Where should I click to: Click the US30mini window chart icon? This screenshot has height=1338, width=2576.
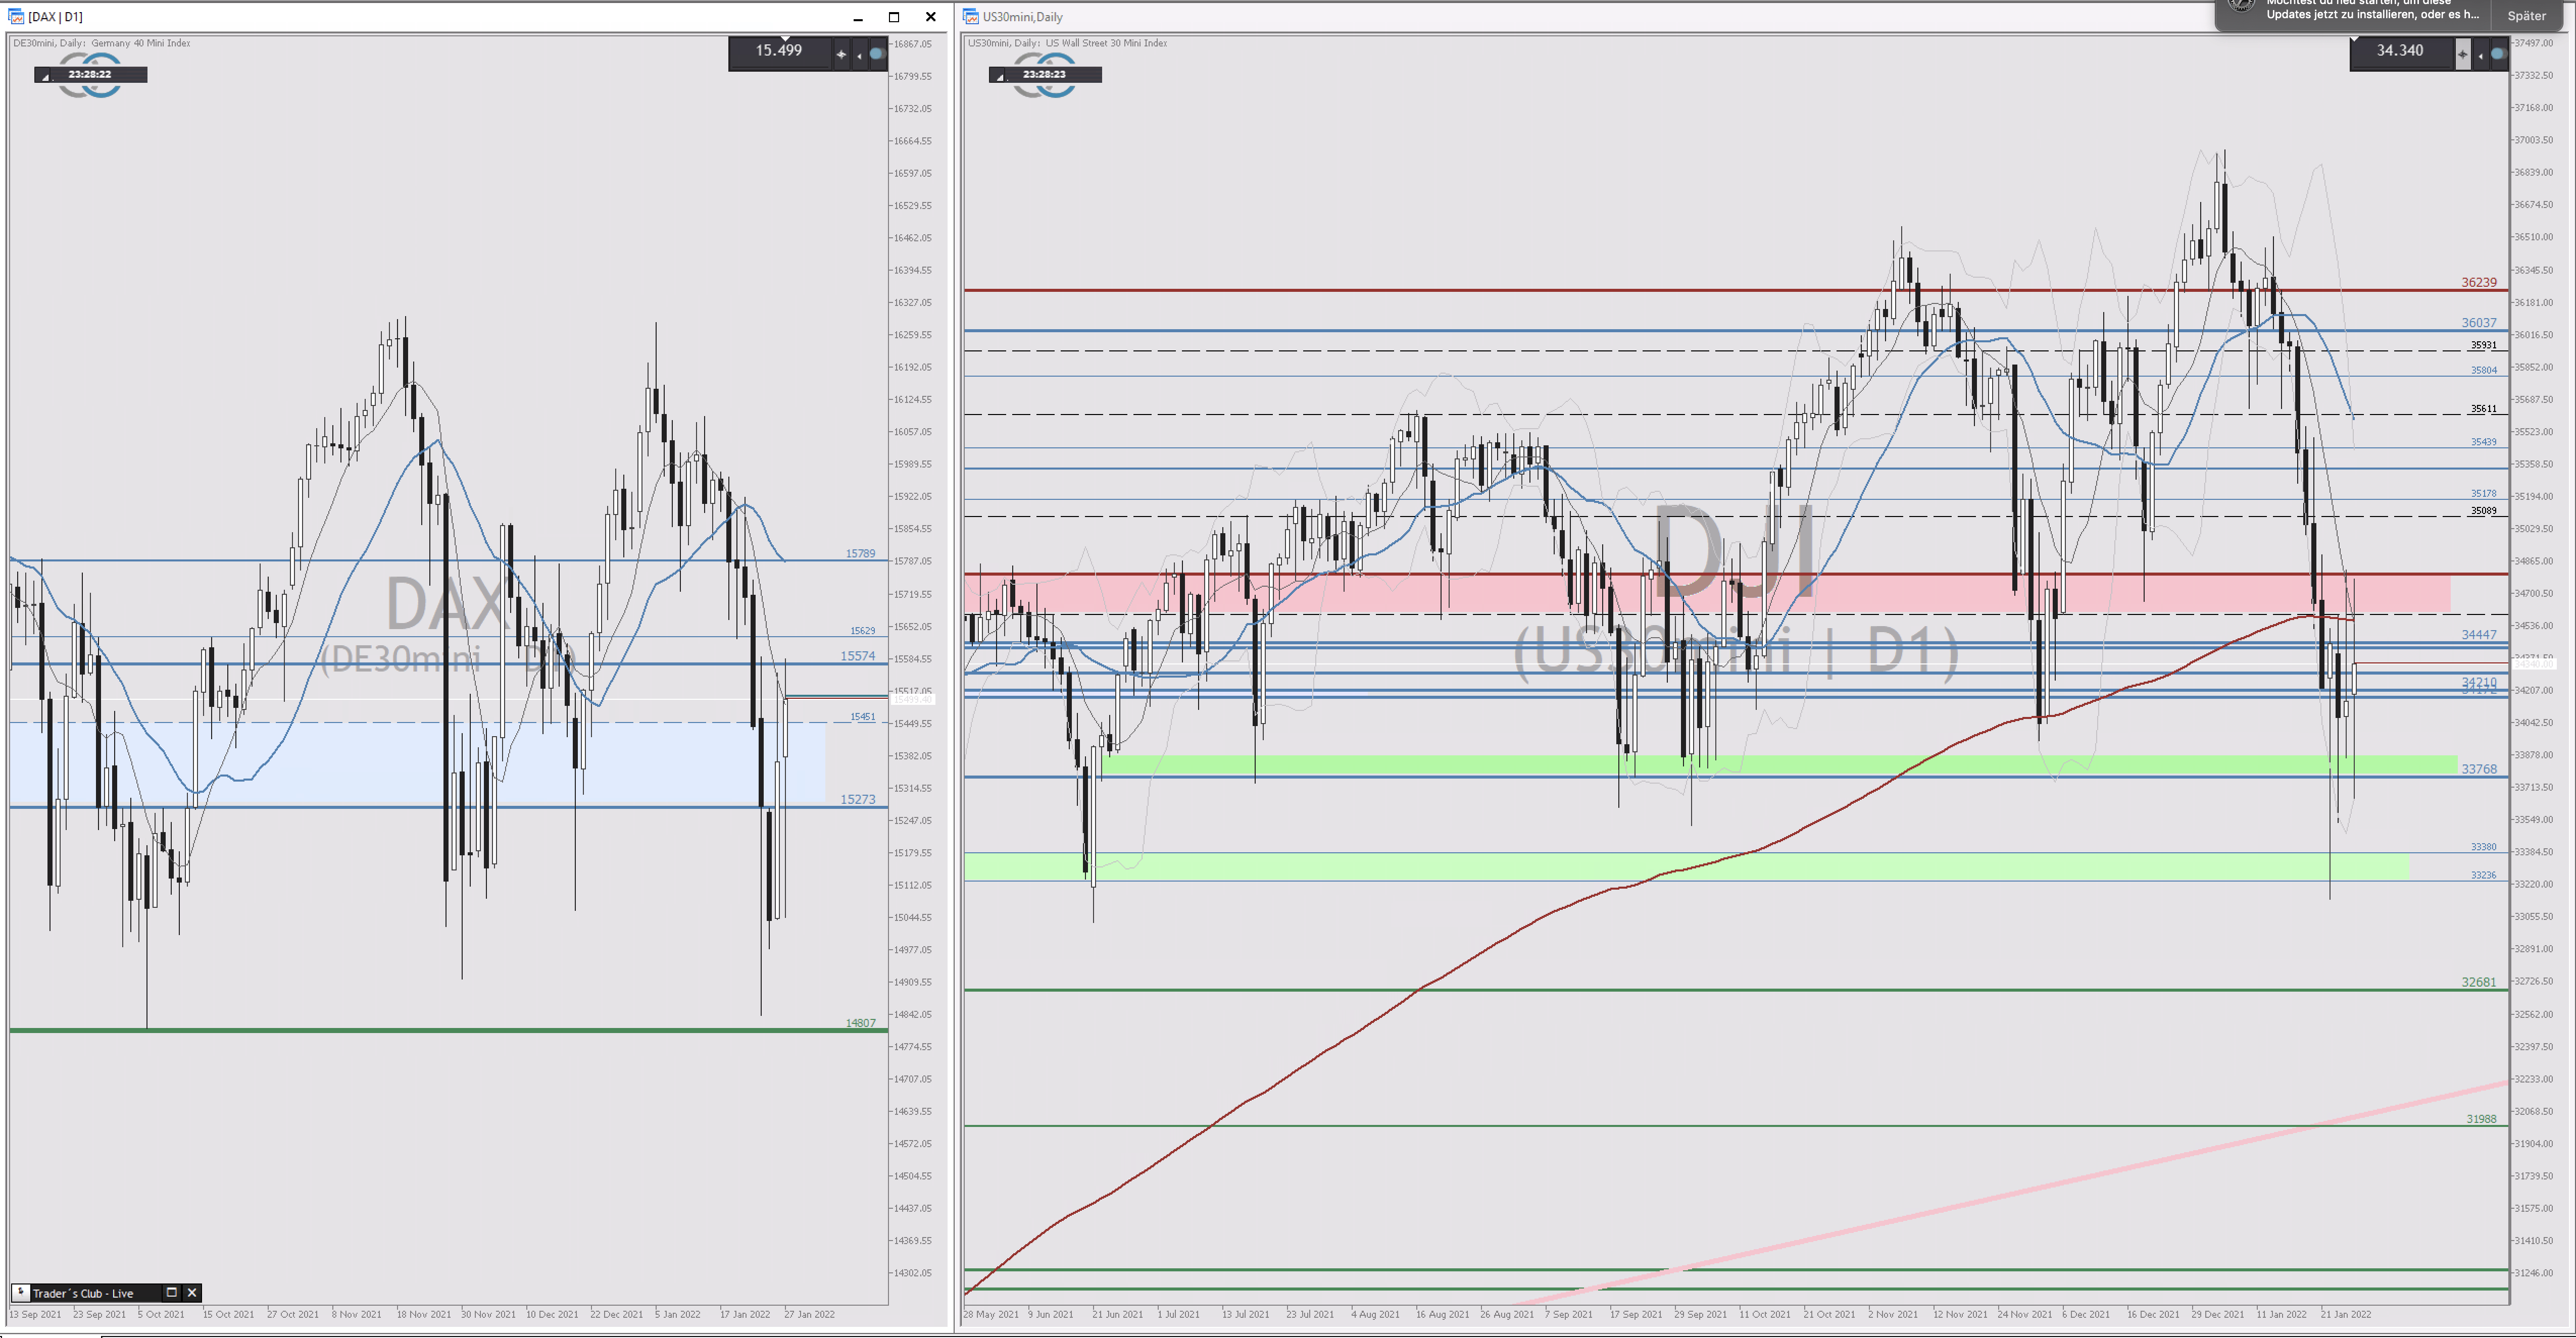(x=970, y=17)
